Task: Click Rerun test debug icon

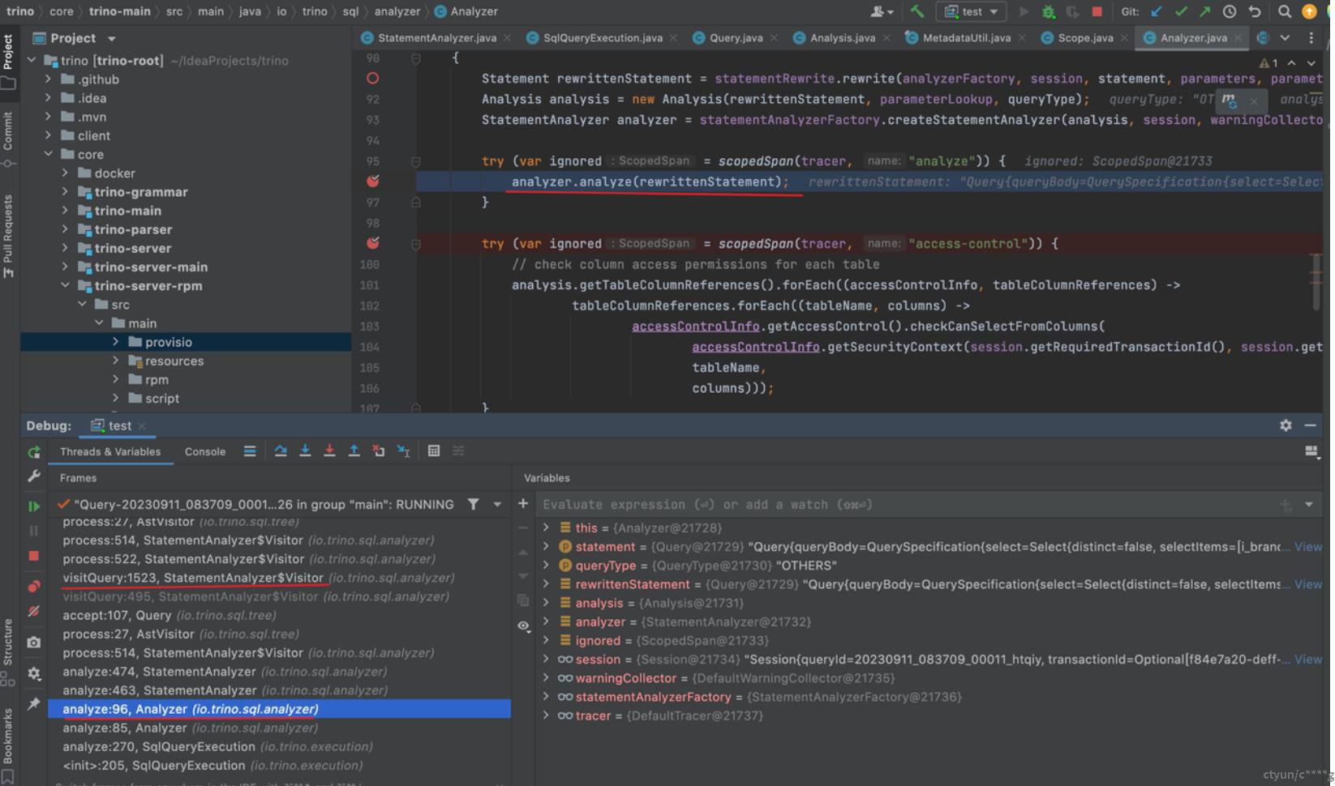Action: pos(33,452)
